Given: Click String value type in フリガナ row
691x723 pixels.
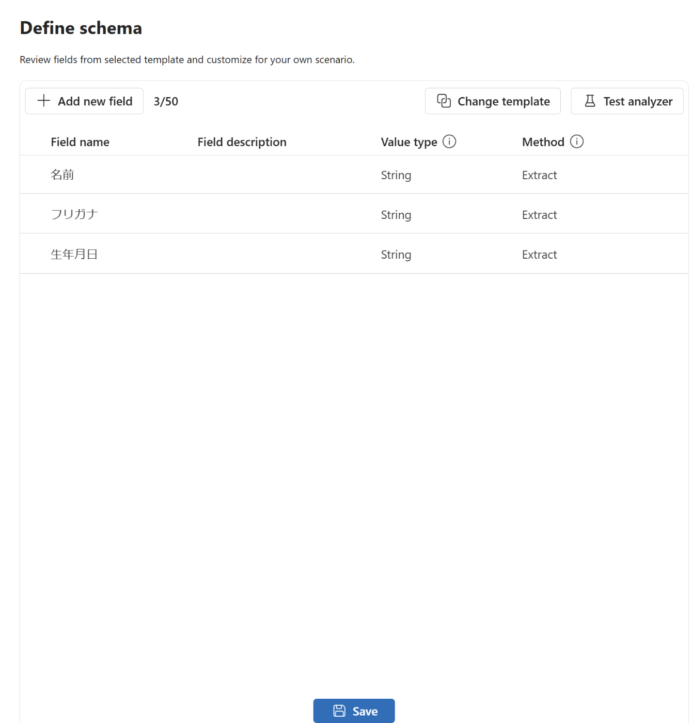Looking at the screenshot, I should (396, 215).
